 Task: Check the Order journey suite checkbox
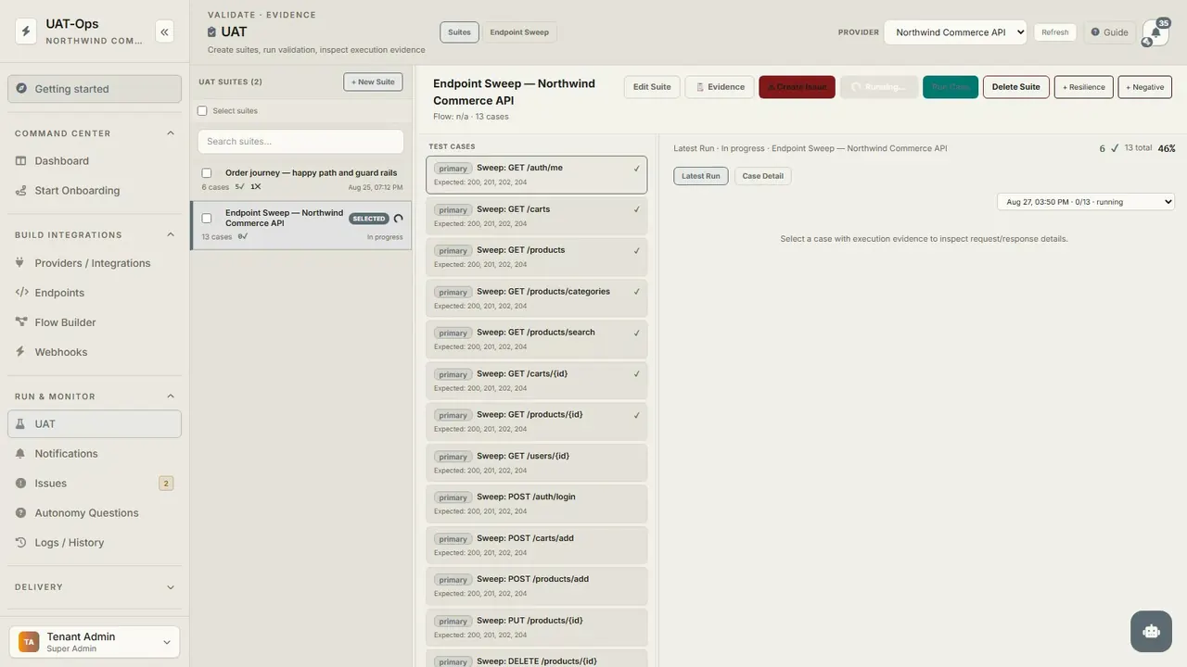(207, 173)
